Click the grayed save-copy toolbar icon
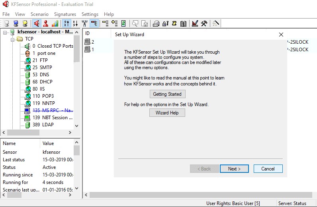This screenshot has height=207, width=317. [x=145, y=23]
